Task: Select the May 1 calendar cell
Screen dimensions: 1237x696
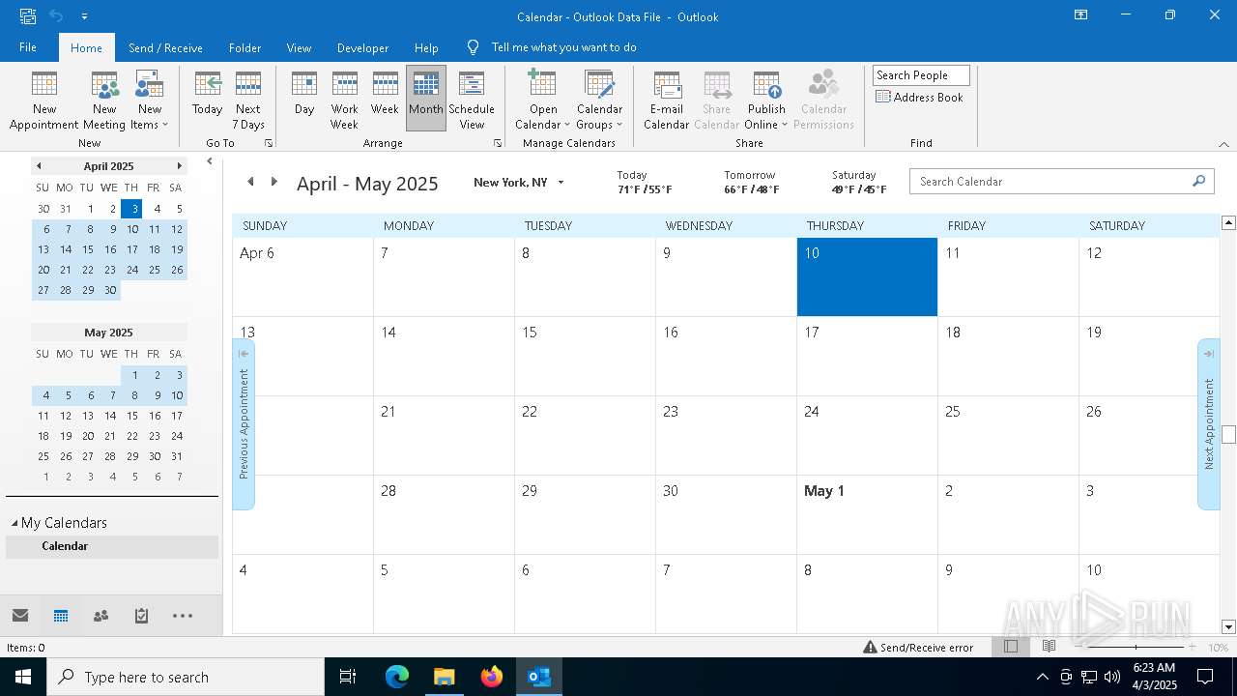Action: [x=867, y=515]
